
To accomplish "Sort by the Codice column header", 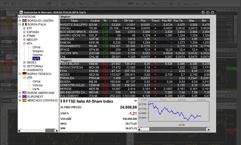I will tap(95, 21).
